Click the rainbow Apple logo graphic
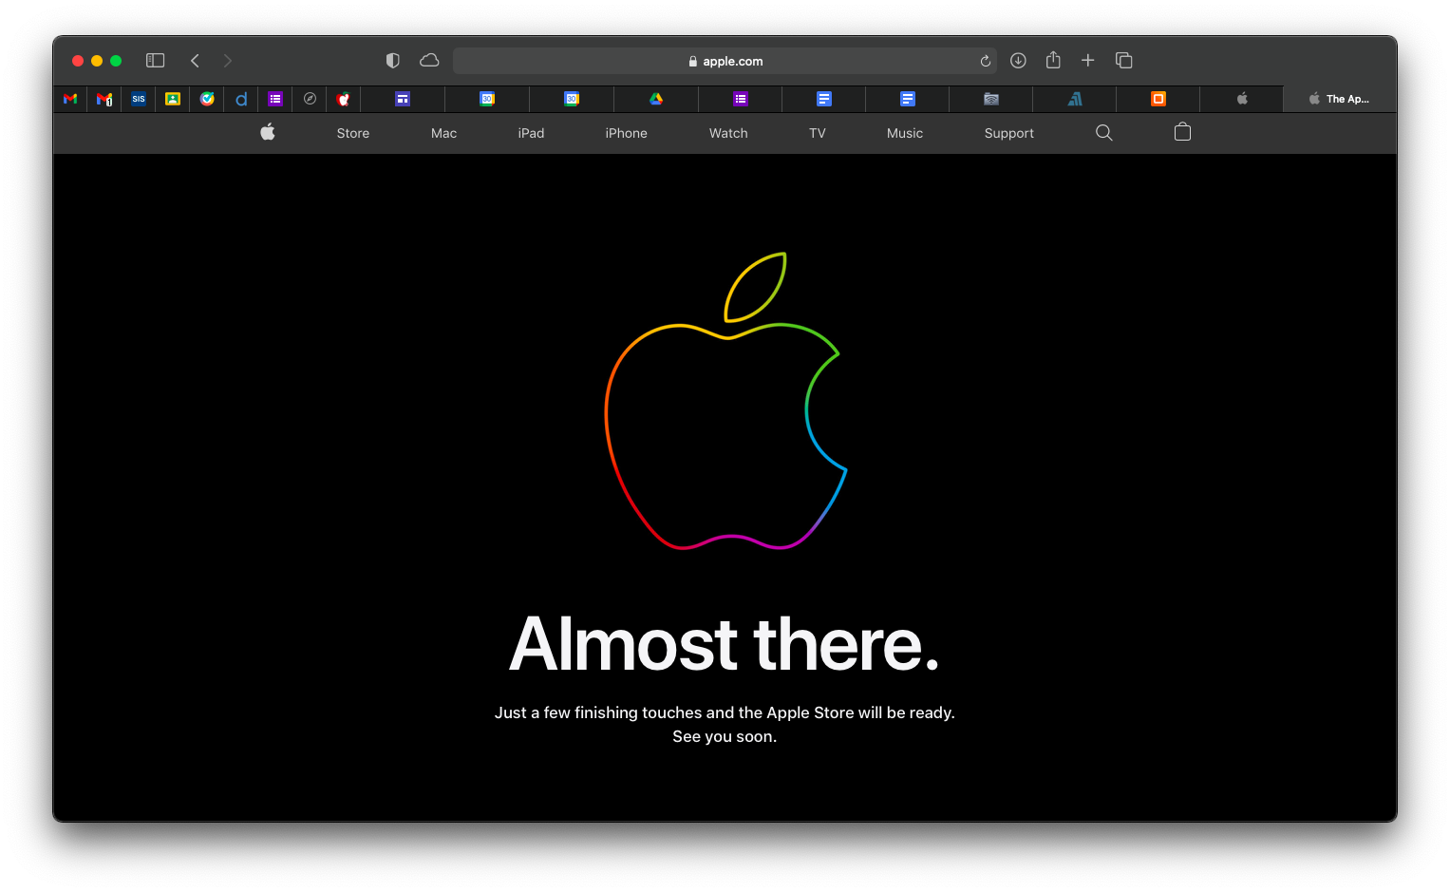The height and width of the screenshot is (892, 1450). click(725, 400)
